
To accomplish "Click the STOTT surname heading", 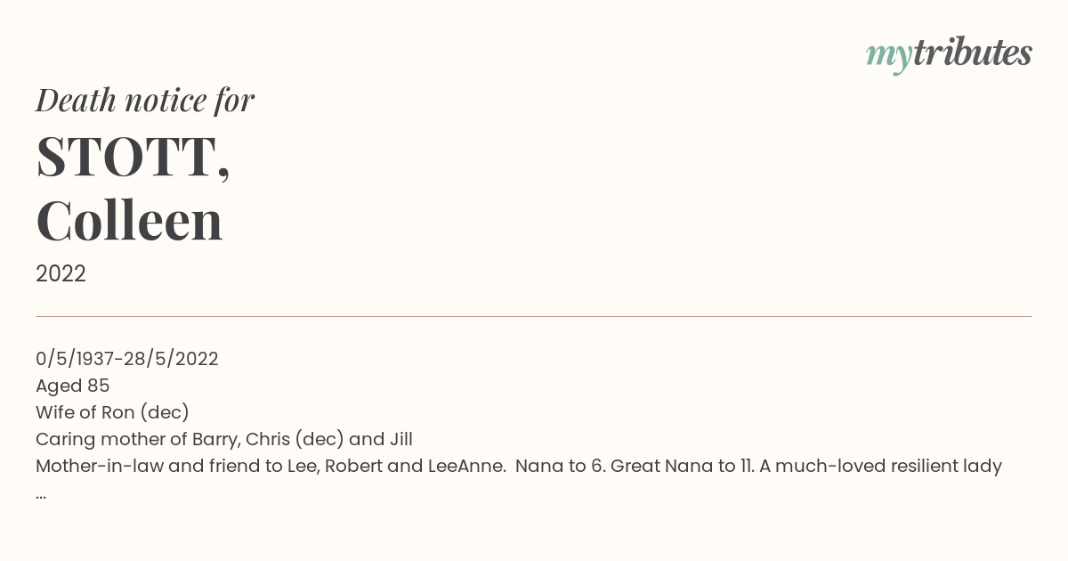I will tap(133, 158).
